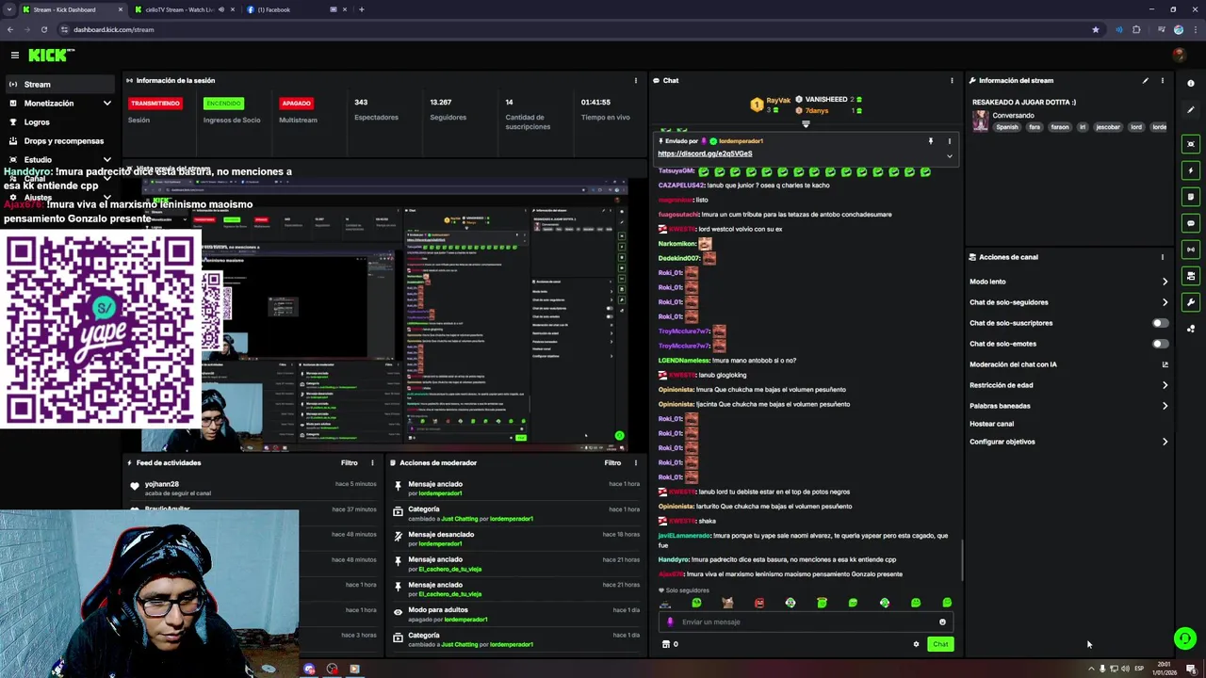This screenshot has height=678, width=1206.
Task: Toggle Chat de solo-emotes switch
Action: click(x=1160, y=344)
